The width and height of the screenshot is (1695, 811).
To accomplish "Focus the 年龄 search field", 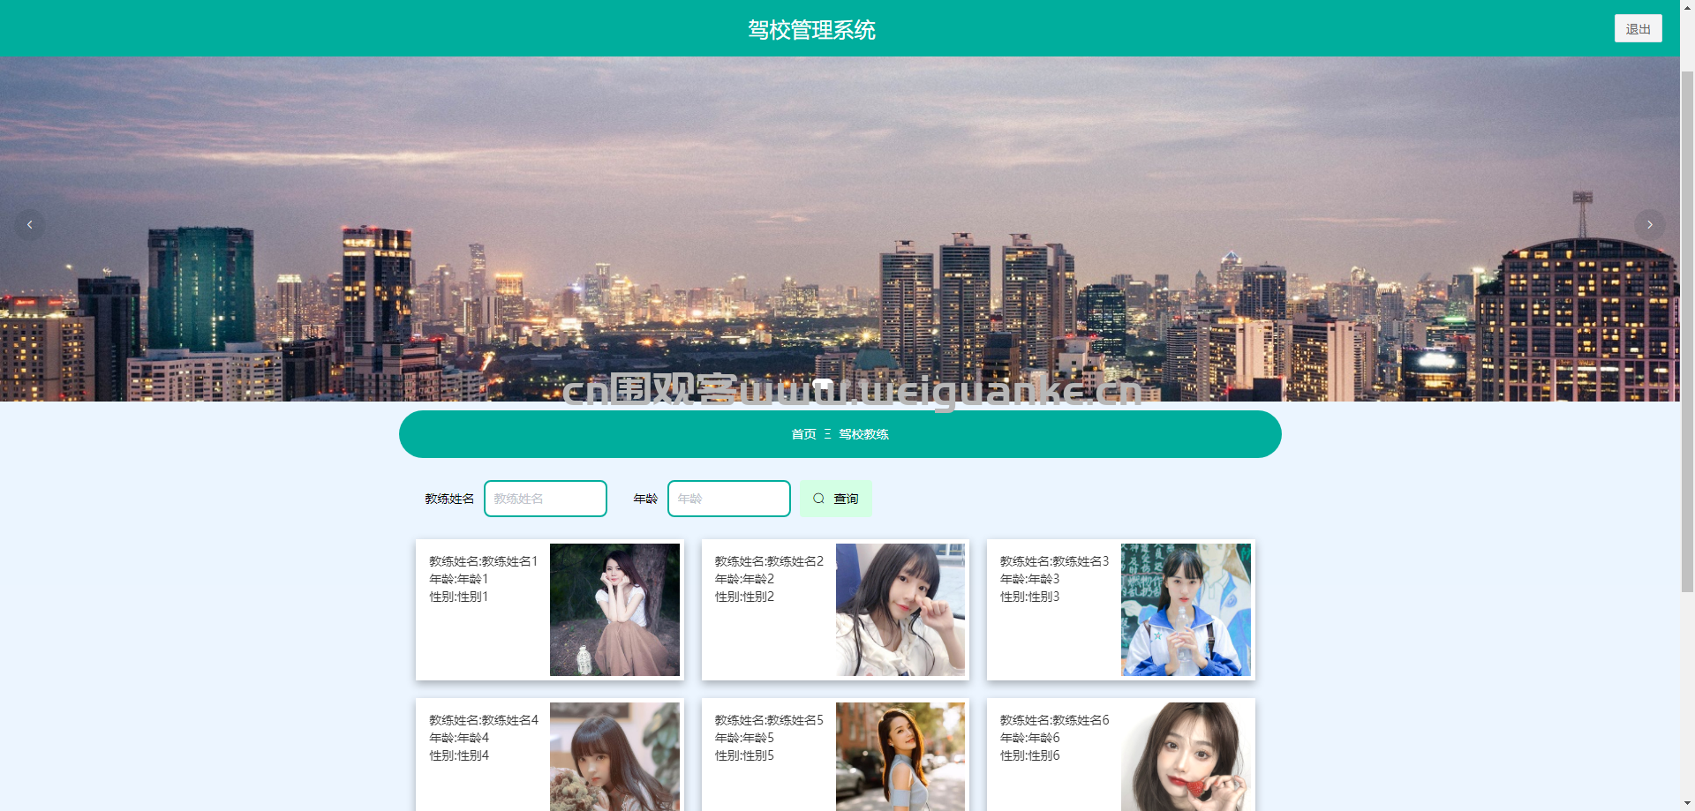I will coord(729,499).
